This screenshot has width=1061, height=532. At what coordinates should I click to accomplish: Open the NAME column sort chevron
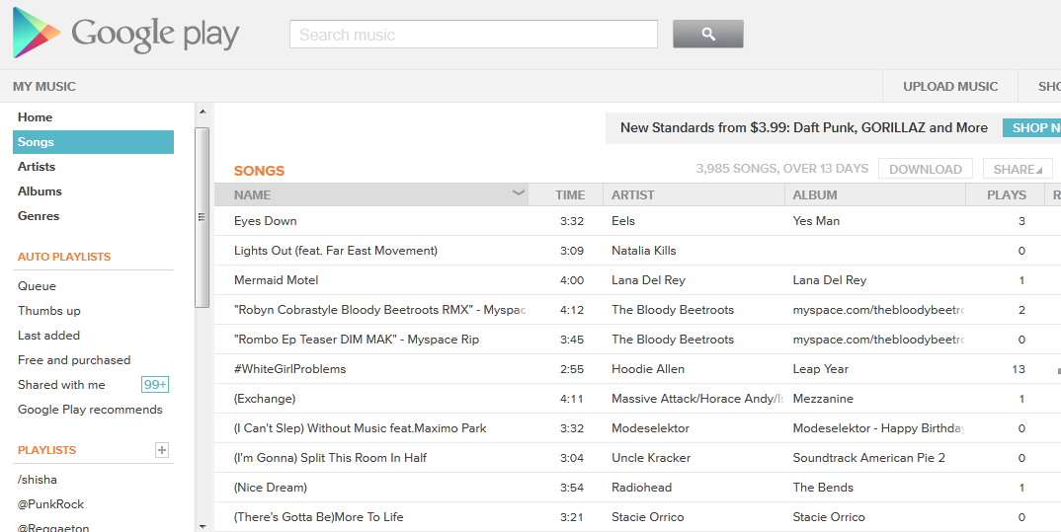[x=518, y=193]
